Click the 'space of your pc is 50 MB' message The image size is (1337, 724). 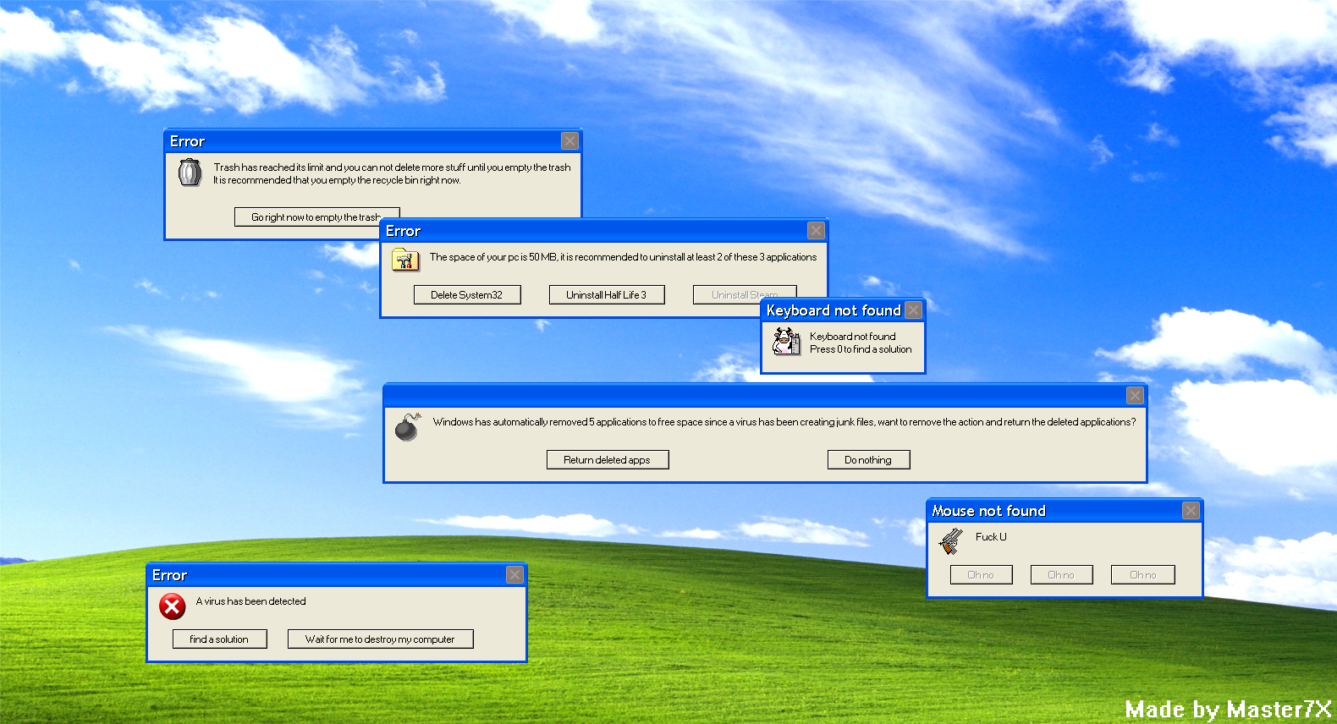pyautogui.click(x=623, y=257)
